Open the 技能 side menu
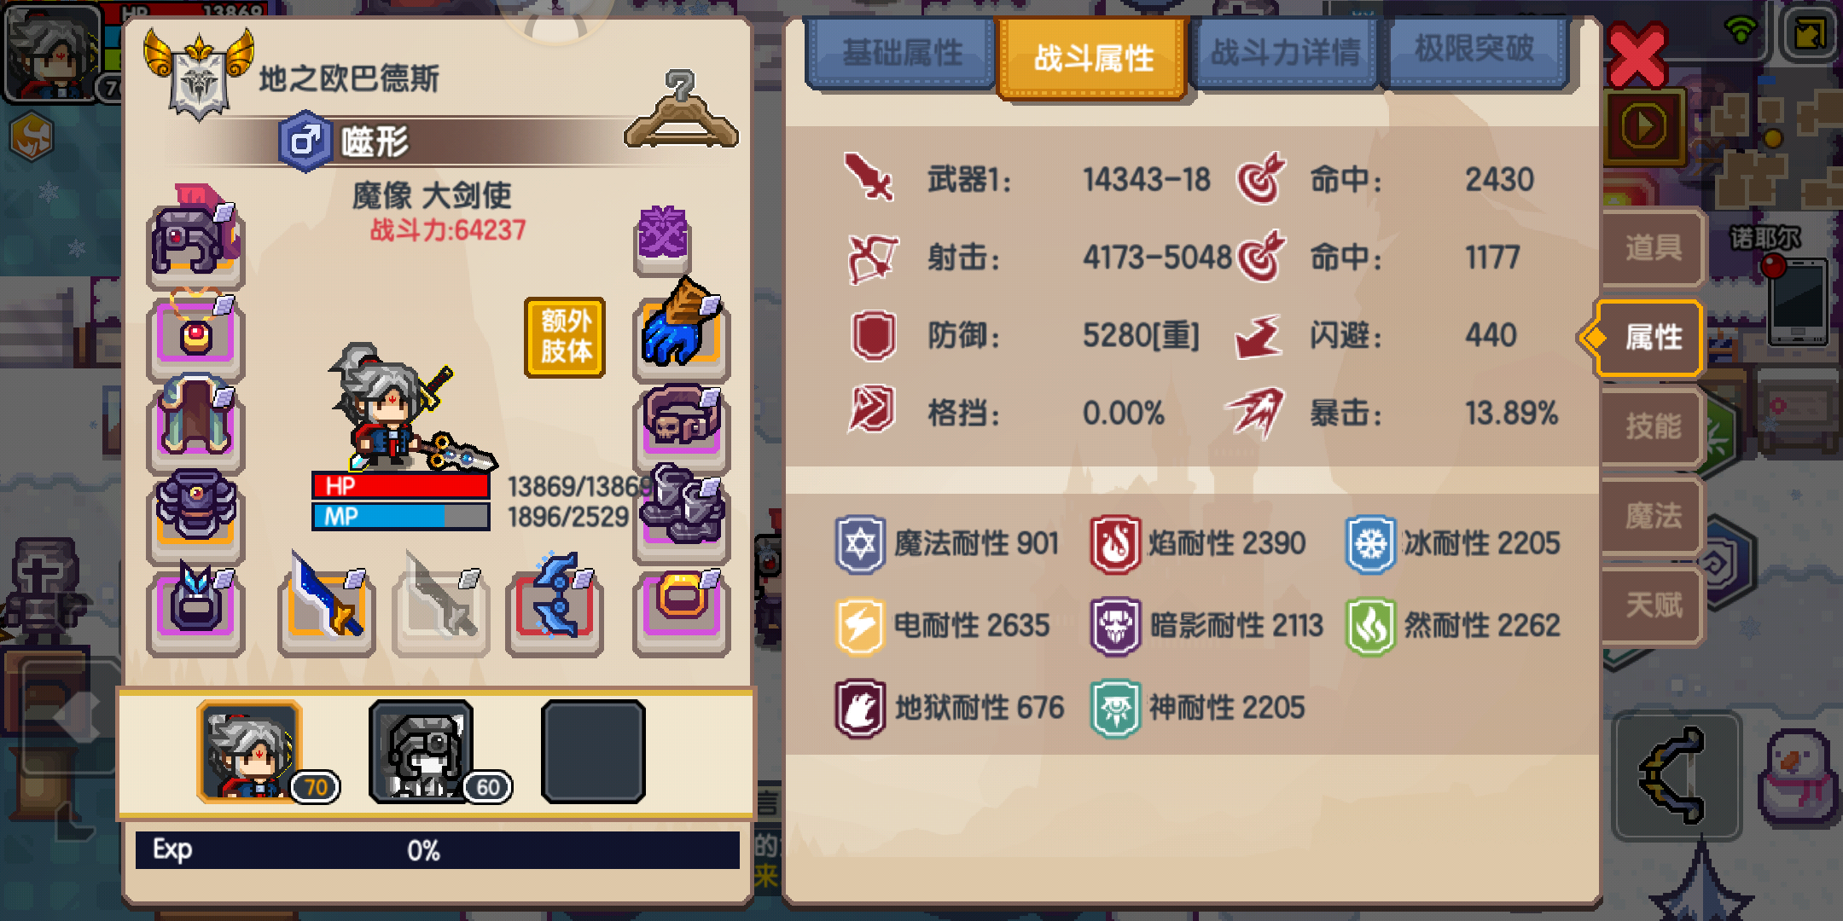The height and width of the screenshot is (921, 1843). click(1653, 426)
